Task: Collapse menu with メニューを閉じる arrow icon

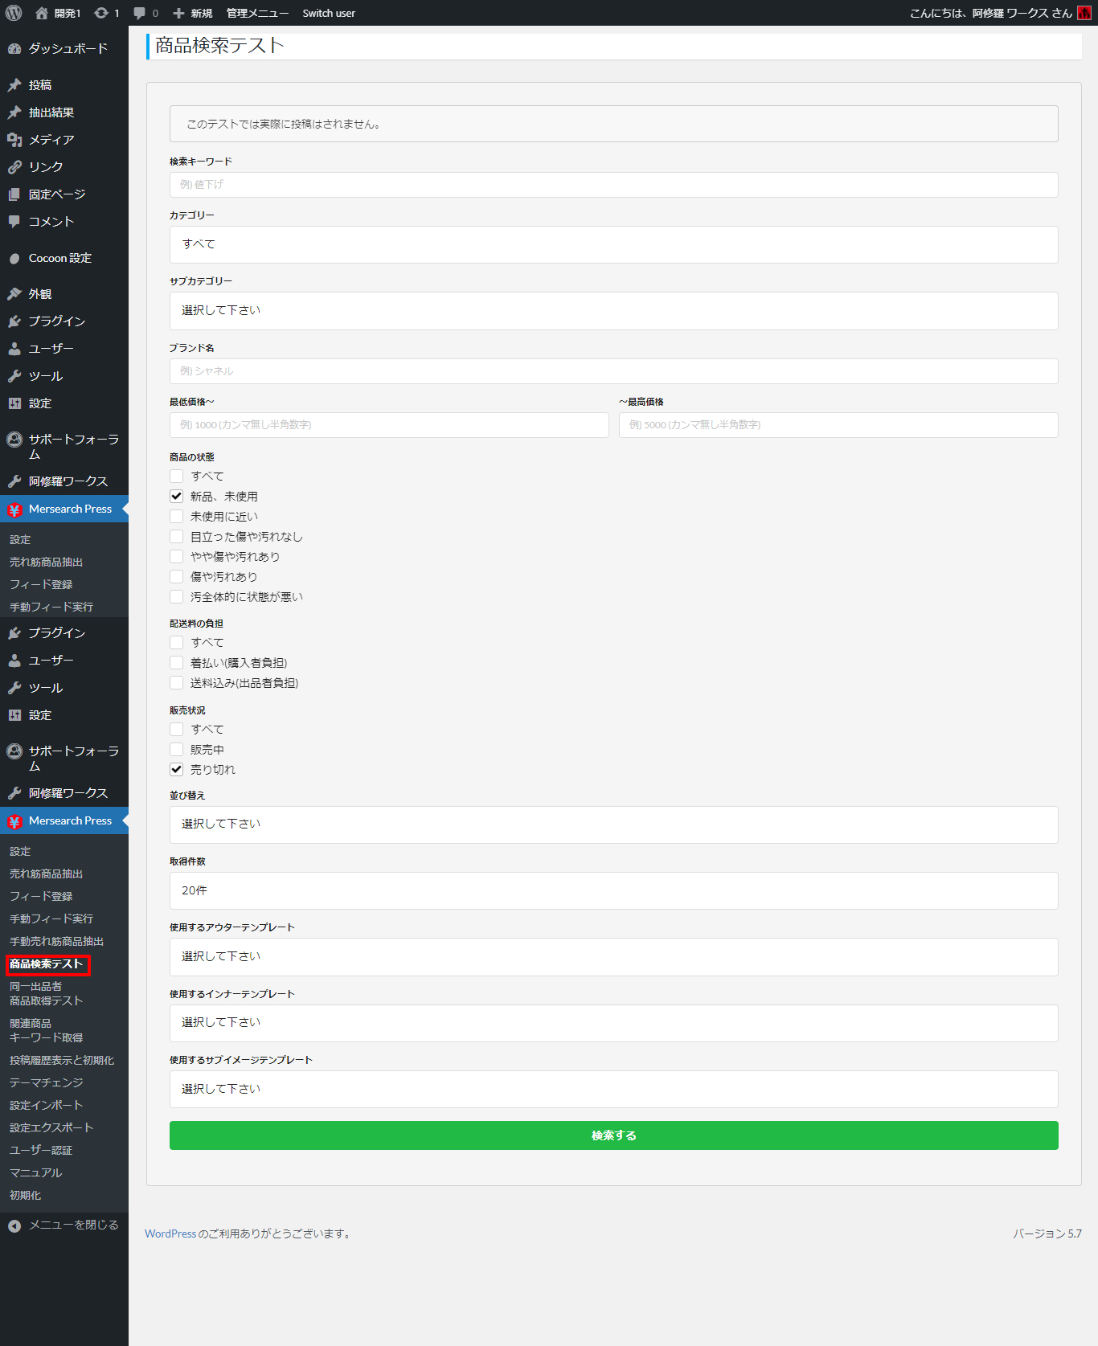Action: tap(14, 1225)
